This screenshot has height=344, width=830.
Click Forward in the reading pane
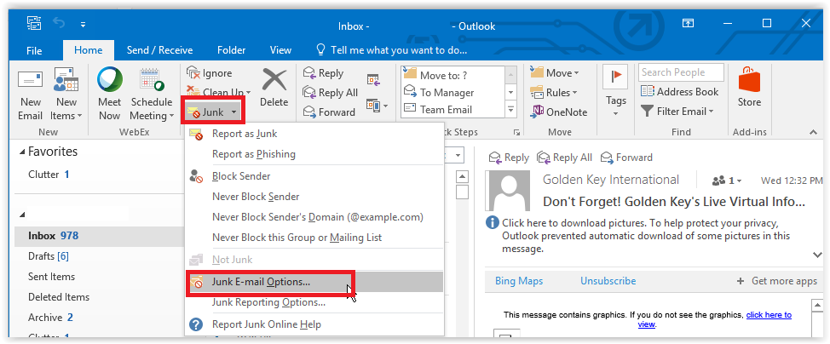click(626, 158)
